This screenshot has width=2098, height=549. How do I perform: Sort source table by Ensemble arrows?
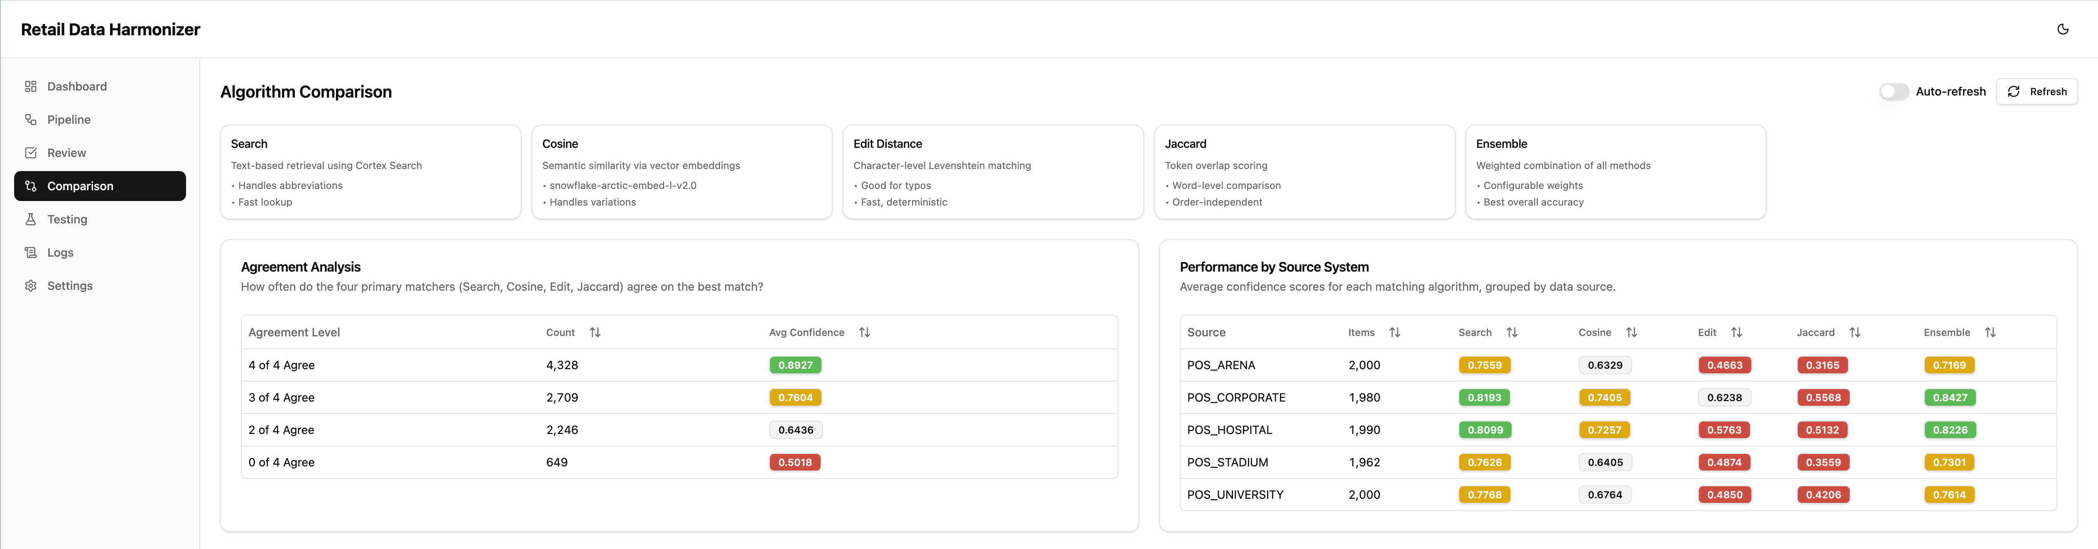pos(1990,332)
